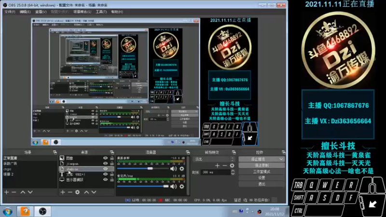Mute the 桌面音频 speaker icon
Viewport: 386px width, 217px height.
(174, 169)
